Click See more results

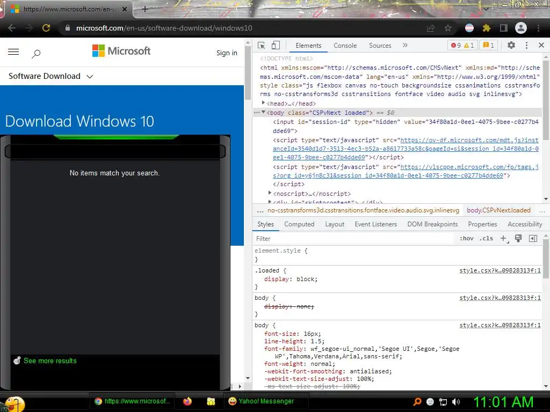(50, 361)
